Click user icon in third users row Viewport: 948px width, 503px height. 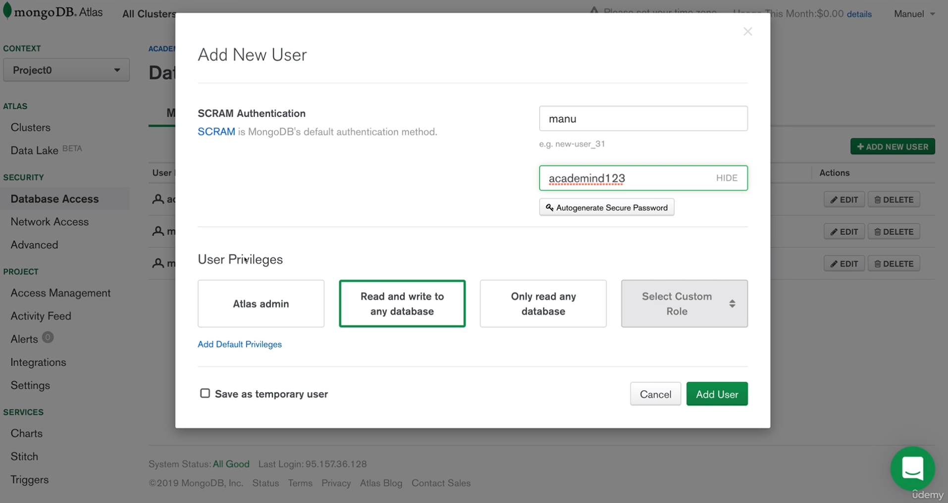click(x=158, y=263)
